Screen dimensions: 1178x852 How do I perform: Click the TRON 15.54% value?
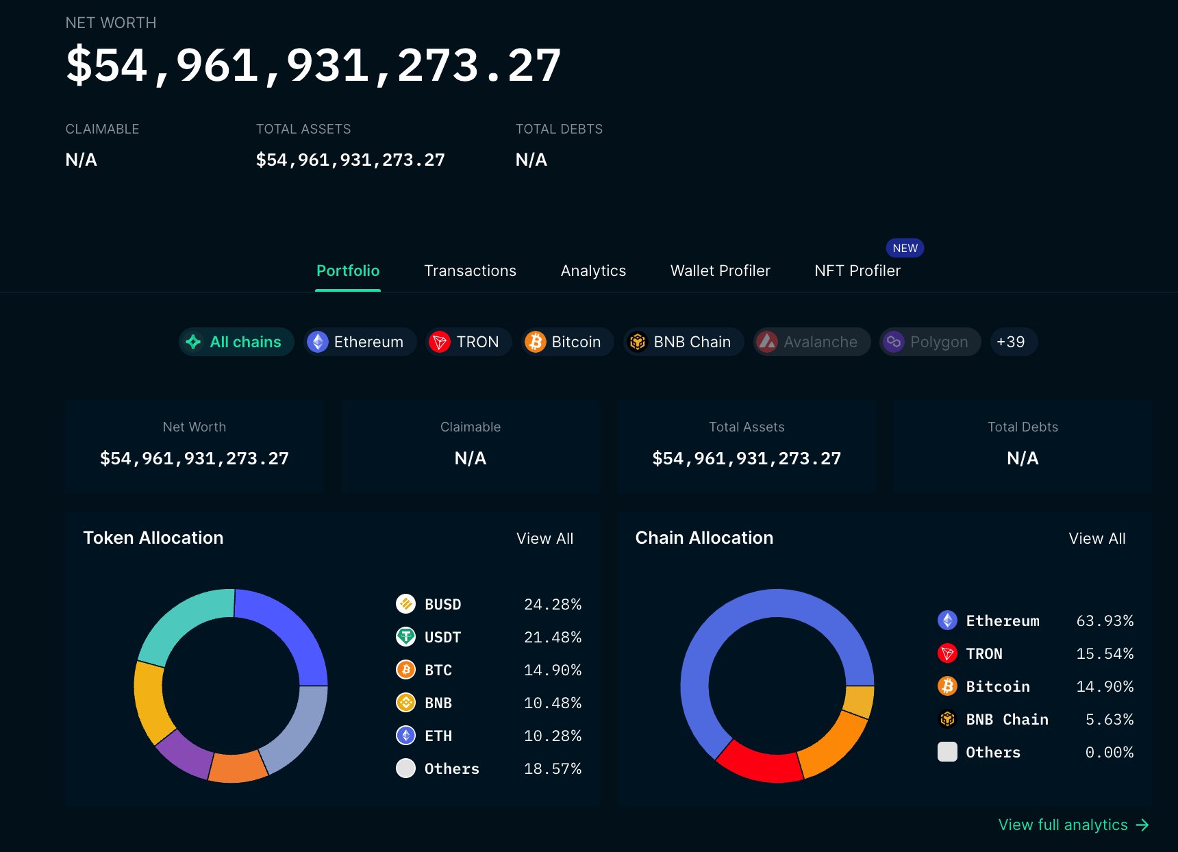(x=1105, y=653)
